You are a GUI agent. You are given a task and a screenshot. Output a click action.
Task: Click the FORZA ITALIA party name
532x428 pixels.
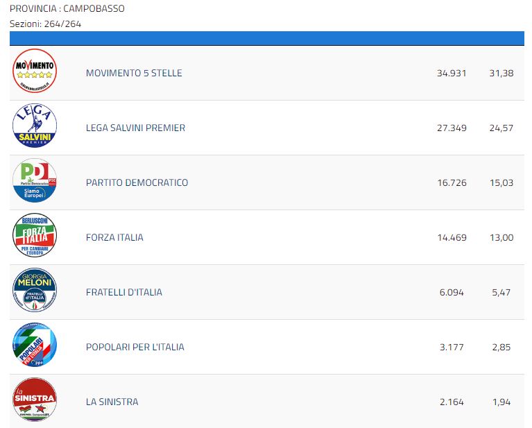tap(114, 238)
